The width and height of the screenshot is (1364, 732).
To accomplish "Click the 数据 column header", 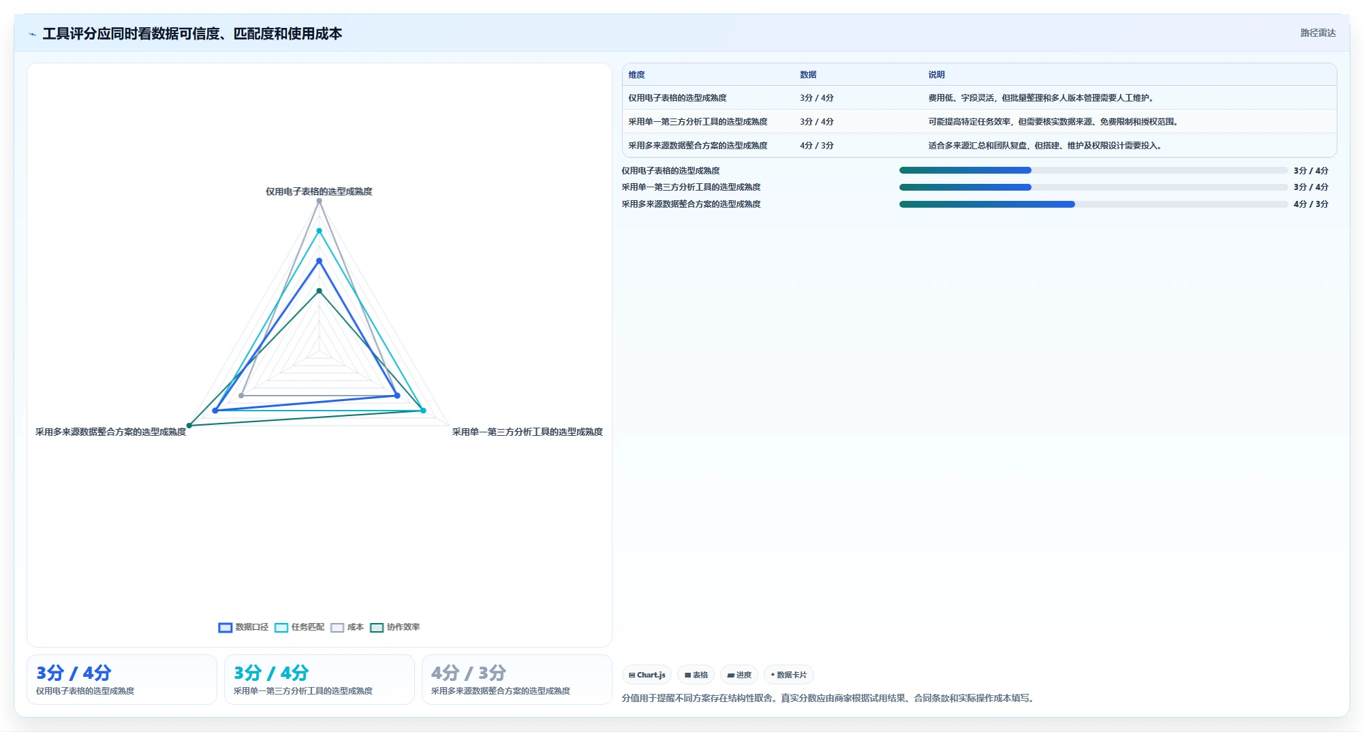I will 808,75.
